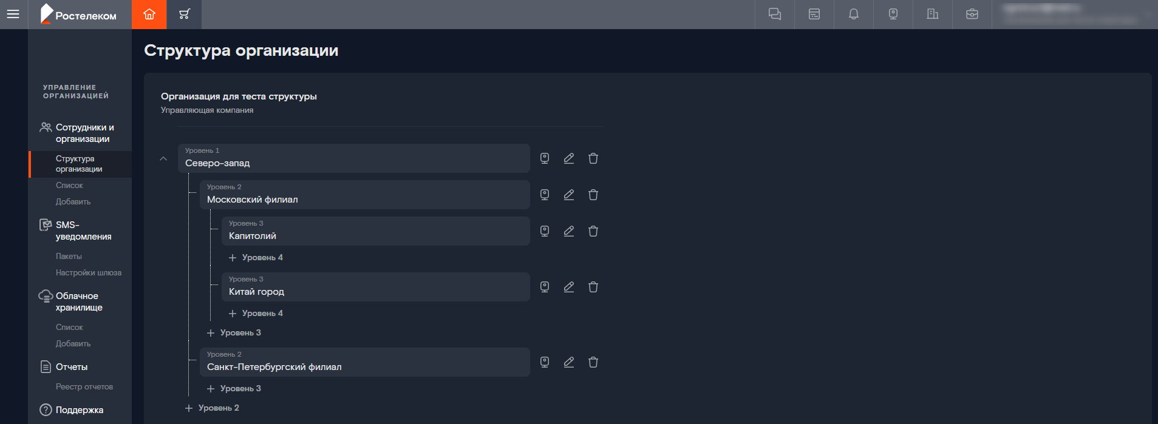Edit Китай город with pencil icon
This screenshot has width=1158, height=424.
569,287
